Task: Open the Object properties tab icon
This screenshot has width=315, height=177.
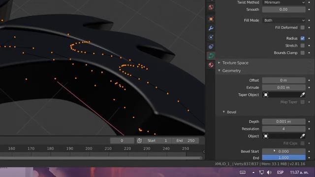Action: pyautogui.click(x=211, y=19)
